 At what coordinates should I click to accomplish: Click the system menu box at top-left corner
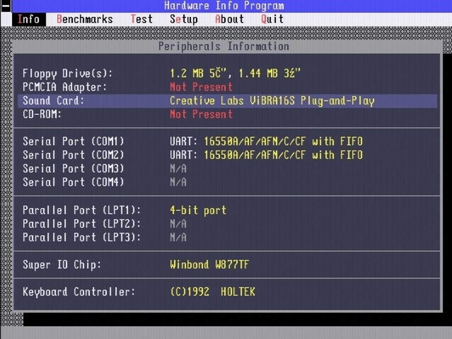pyautogui.click(x=6, y=6)
